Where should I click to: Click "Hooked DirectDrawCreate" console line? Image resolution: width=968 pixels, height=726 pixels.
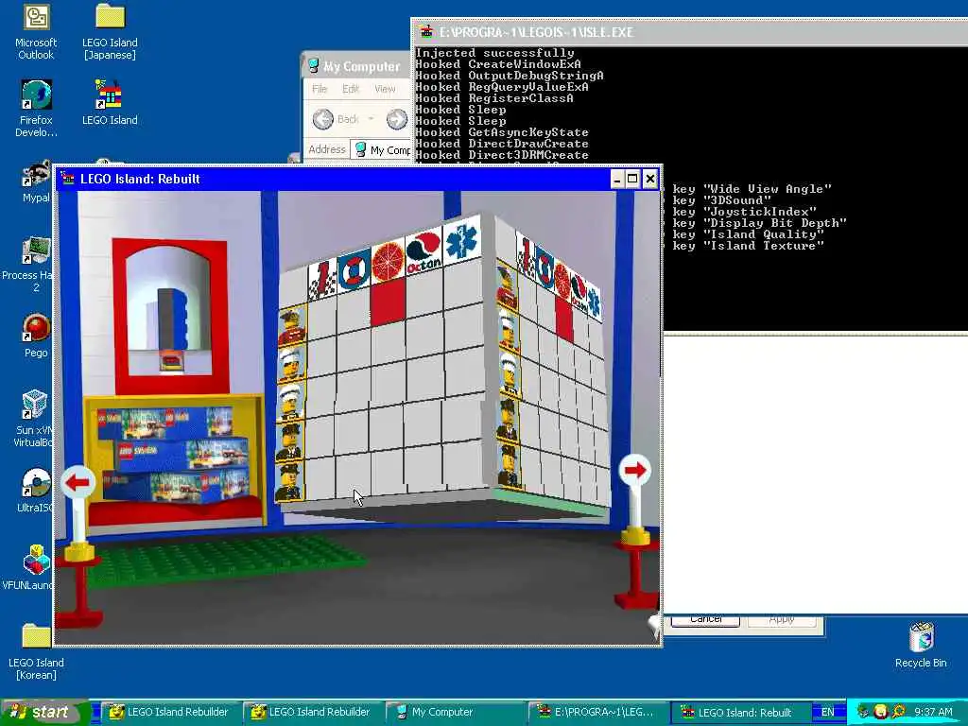click(502, 144)
